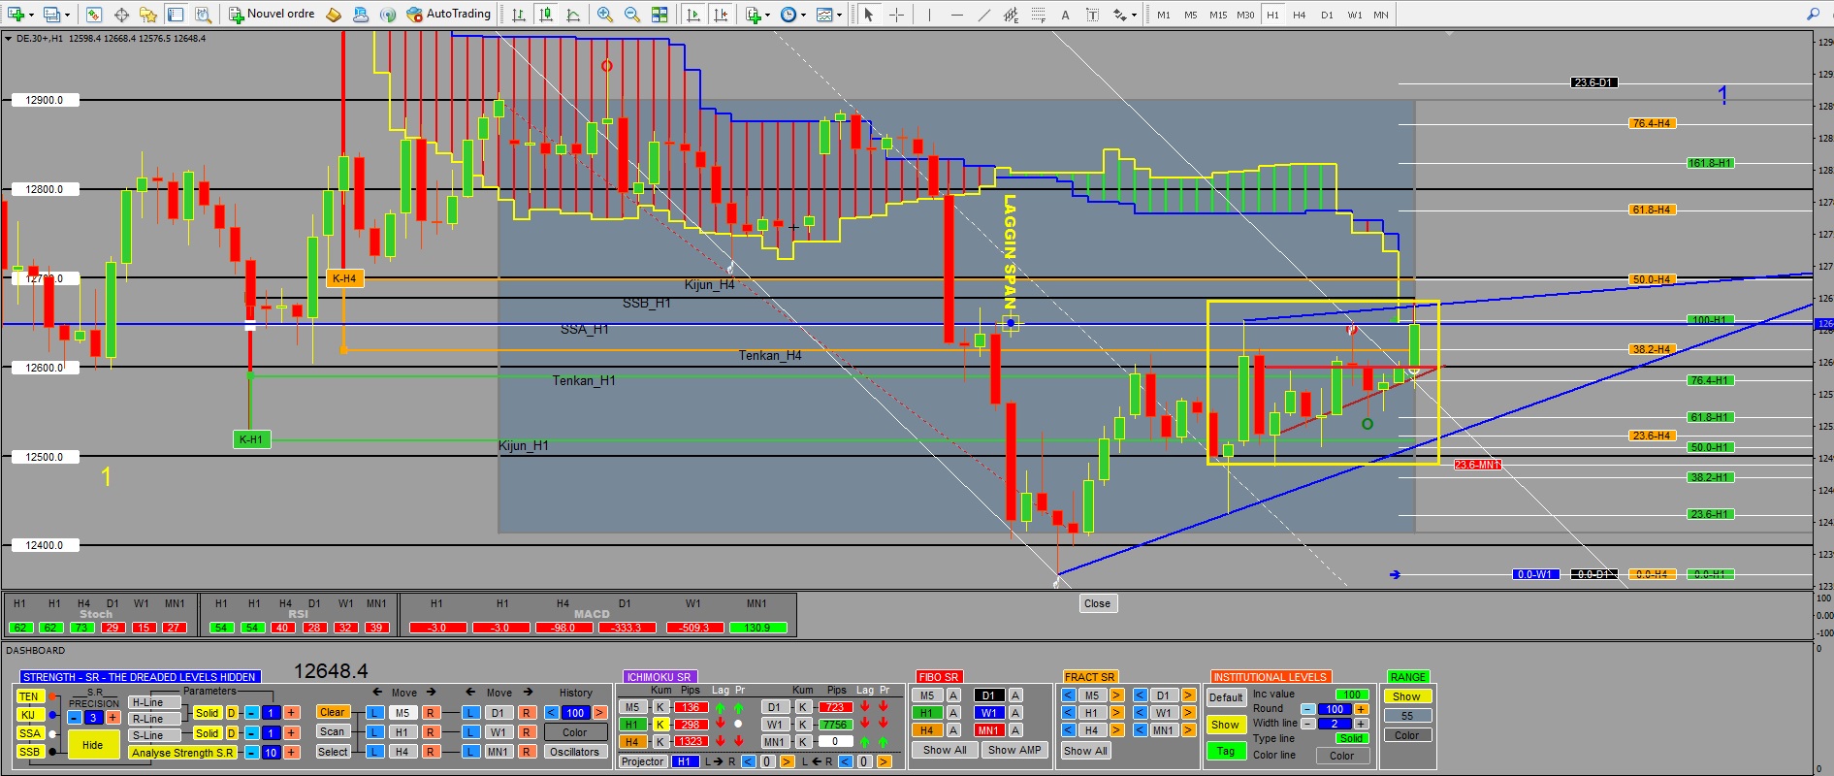Open the Strategy Tester icon

click(203, 15)
